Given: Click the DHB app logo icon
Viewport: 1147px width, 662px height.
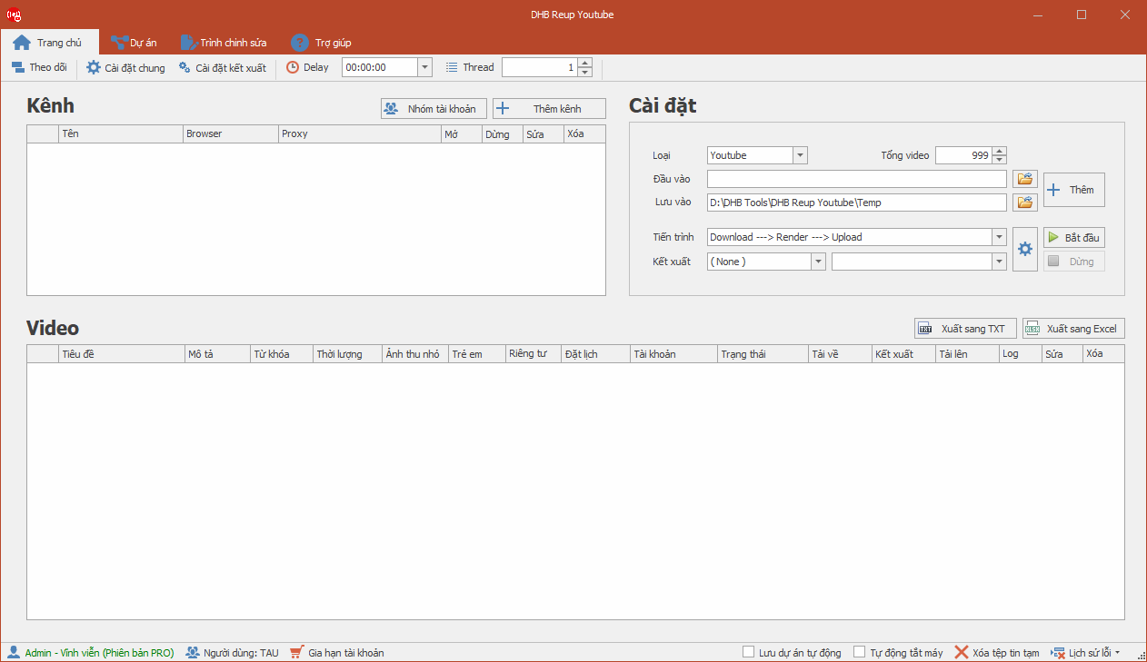Looking at the screenshot, I should (x=14, y=15).
